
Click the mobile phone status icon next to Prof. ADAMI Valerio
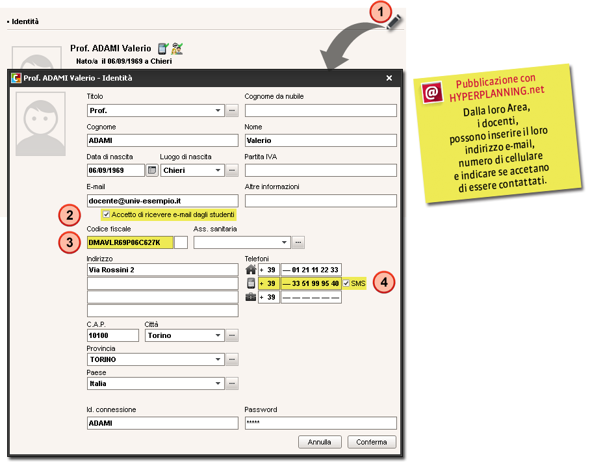pos(162,49)
